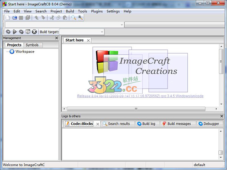Switch to the Debugger tab
This screenshot has height=170, width=227.
click(209, 124)
